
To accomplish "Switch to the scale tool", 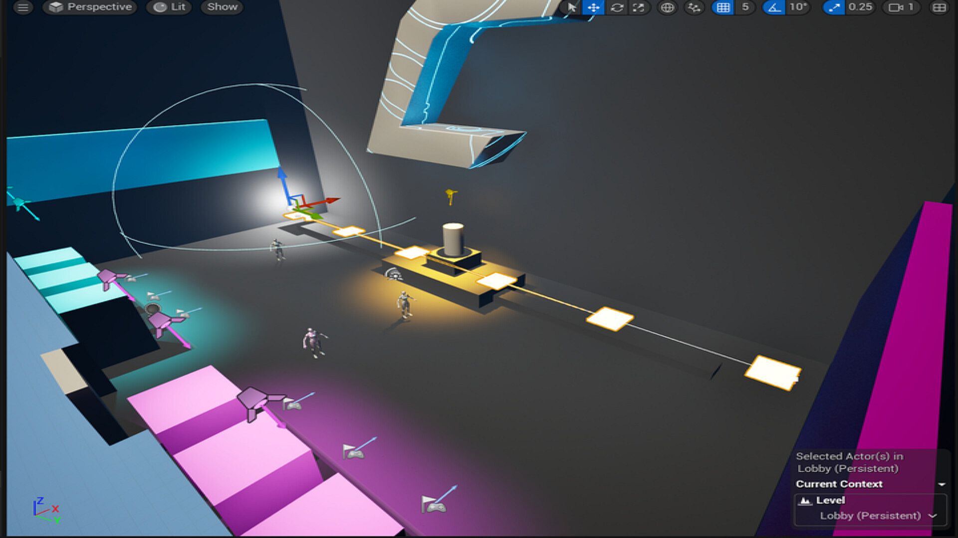I will [639, 7].
